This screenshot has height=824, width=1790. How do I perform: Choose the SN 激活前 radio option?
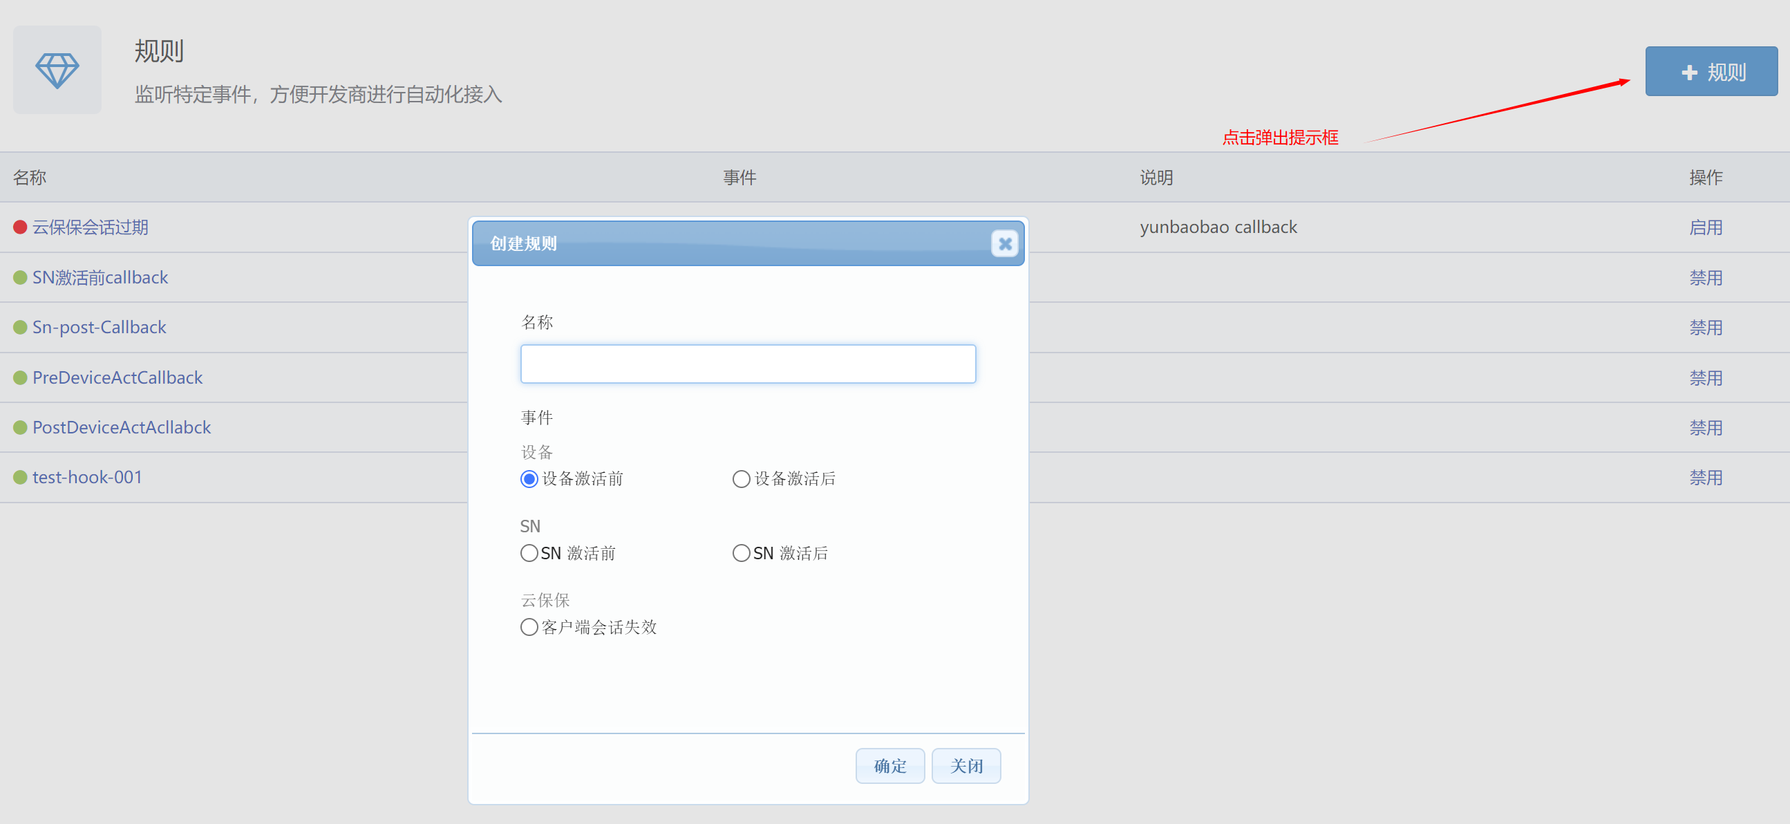(x=529, y=553)
